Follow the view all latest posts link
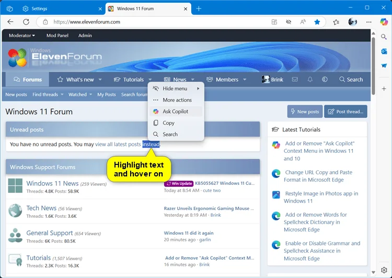 coord(118,144)
